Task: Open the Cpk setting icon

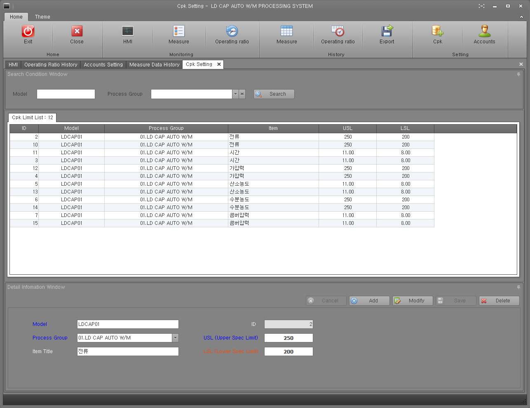Action: (x=437, y=31)
